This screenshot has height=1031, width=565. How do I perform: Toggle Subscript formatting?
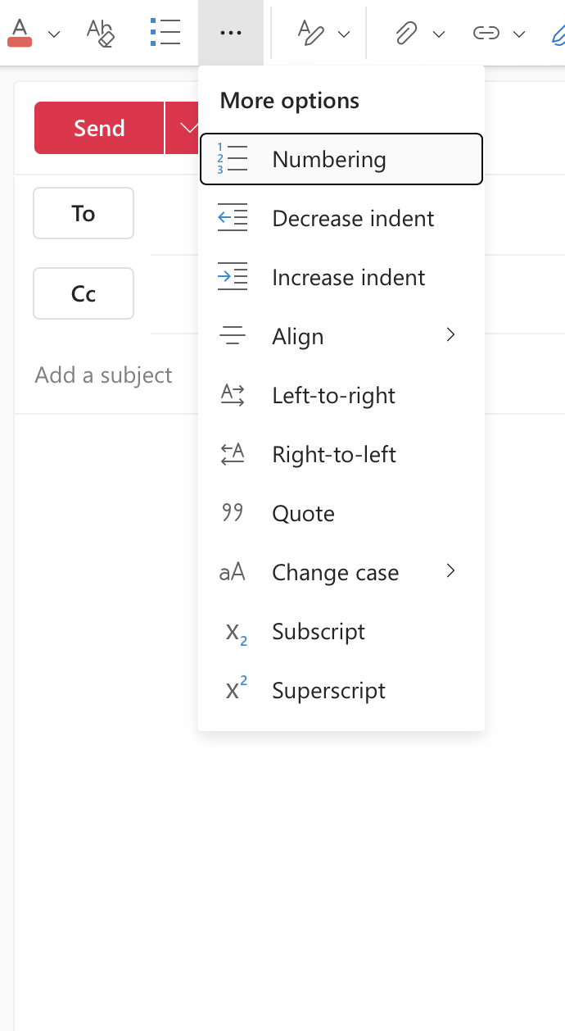tap(341, 631)
